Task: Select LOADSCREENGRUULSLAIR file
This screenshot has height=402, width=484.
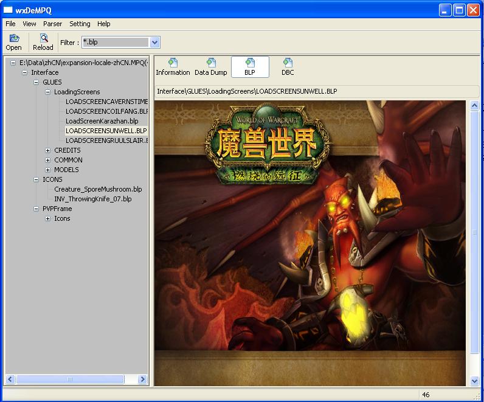Action: [107, 140]
